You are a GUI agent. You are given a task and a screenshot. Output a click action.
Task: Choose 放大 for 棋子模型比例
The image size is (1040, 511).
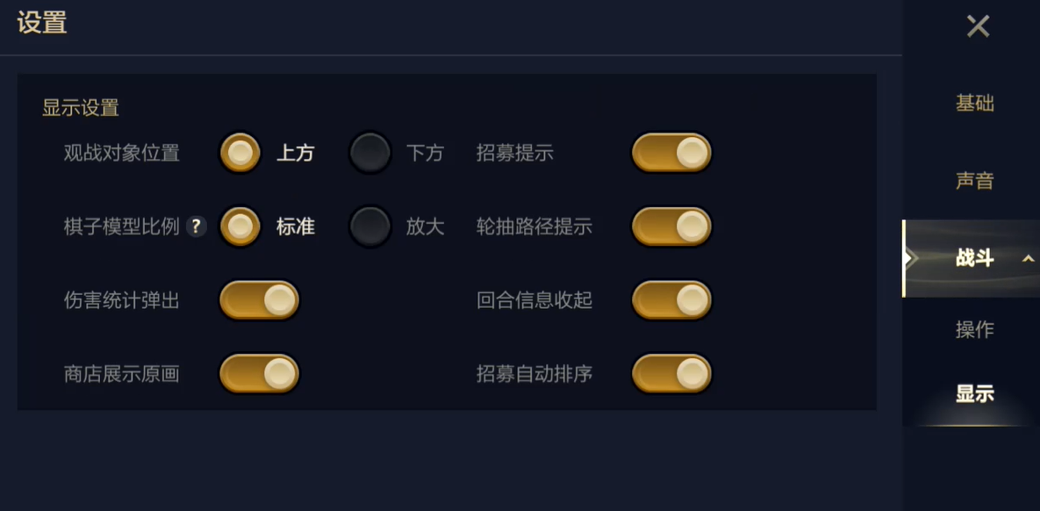369,227
